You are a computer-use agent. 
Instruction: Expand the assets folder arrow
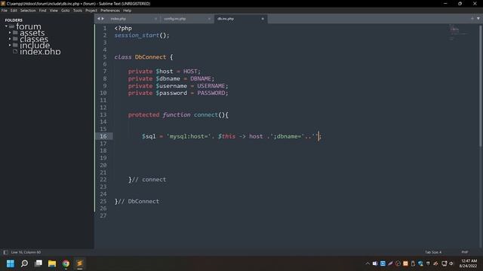[x=10, y=32]
